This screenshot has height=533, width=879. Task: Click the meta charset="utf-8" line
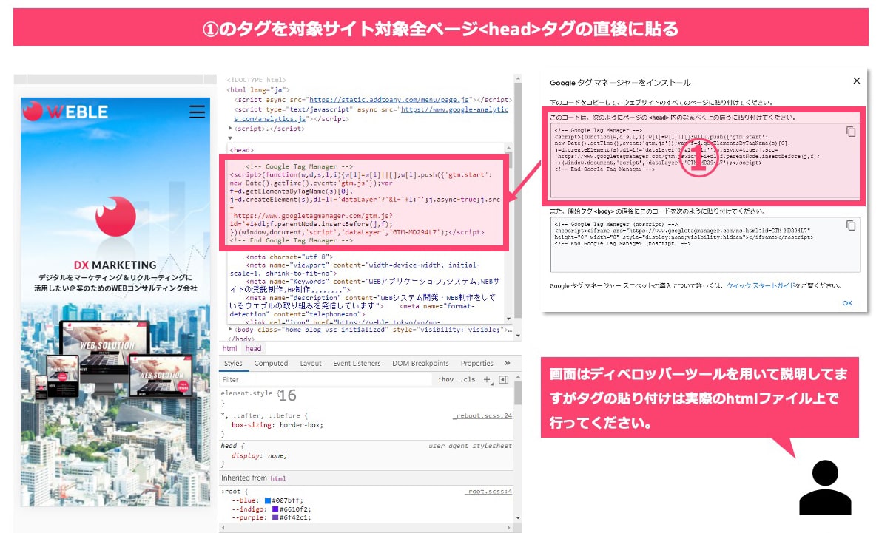(289, 257)
